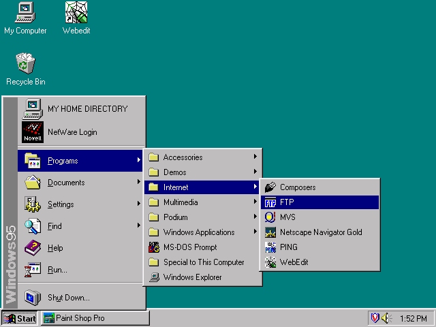Viewport: 436px width, 327px height.
Task: Click the Windows Explorer icon
Action: [x=154, y=277]
